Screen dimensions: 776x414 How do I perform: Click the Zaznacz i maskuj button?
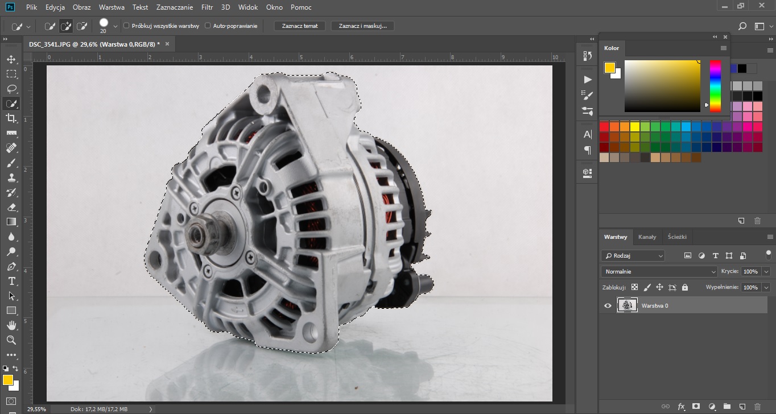coord(362,26)
